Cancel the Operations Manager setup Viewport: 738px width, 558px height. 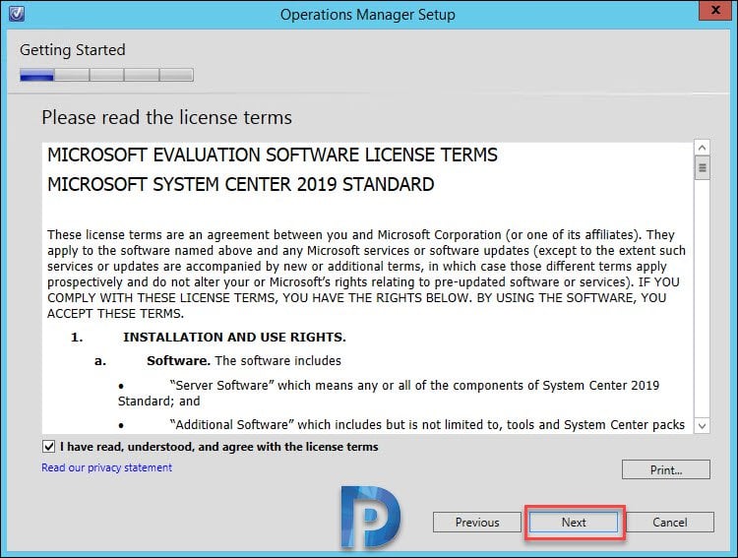coord(669,523)
